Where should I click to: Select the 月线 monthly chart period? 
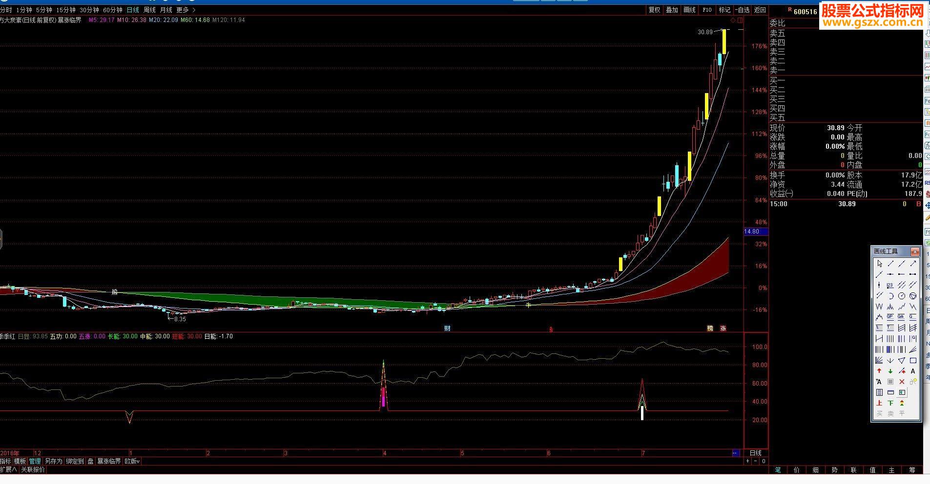(x=166, y=10)
